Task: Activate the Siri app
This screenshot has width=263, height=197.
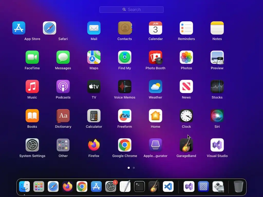Action: click(217, 116)
